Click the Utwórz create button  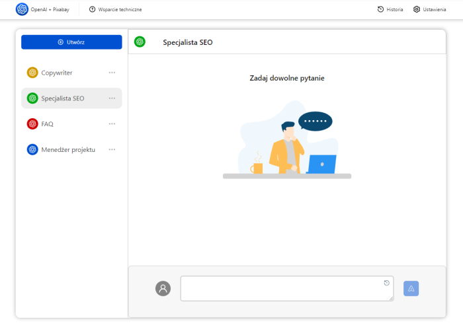(x=71, y=42)
